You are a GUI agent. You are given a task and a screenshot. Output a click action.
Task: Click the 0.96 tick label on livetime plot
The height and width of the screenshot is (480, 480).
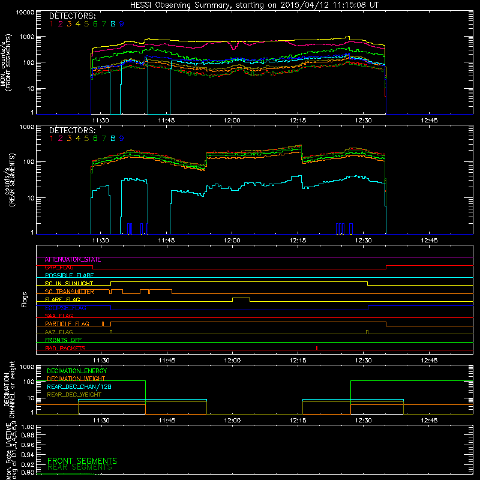click(x=28, y=445)
